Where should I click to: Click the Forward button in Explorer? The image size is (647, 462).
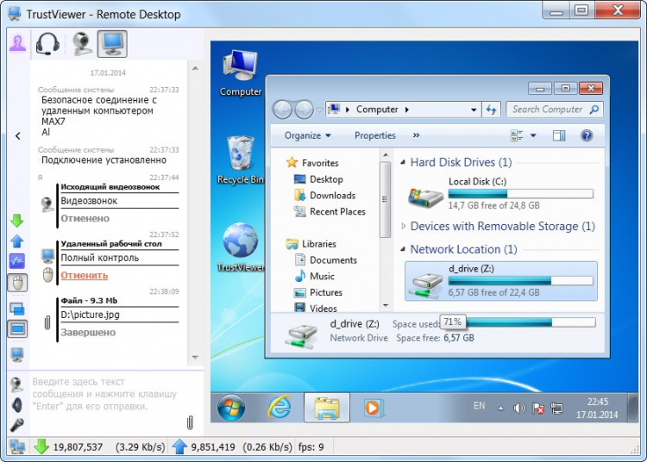pyautogui.click(x=305, y=109)
